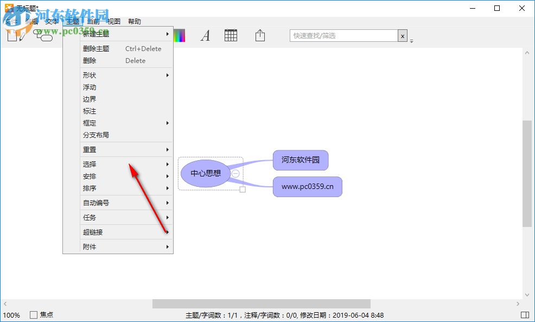Open the font style tool with the A icon
Image resolution: width=535 pixels, height=322 pixels.
[x=205, y=35]
